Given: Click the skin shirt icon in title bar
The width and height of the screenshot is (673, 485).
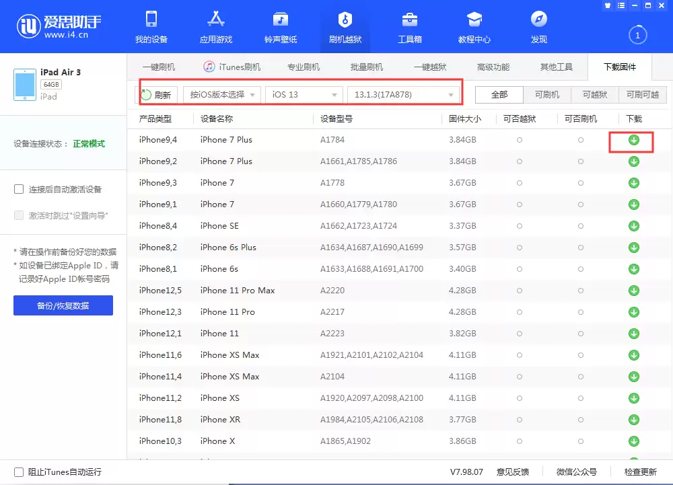Looking at the screenshot, I should tap(607, 5).
